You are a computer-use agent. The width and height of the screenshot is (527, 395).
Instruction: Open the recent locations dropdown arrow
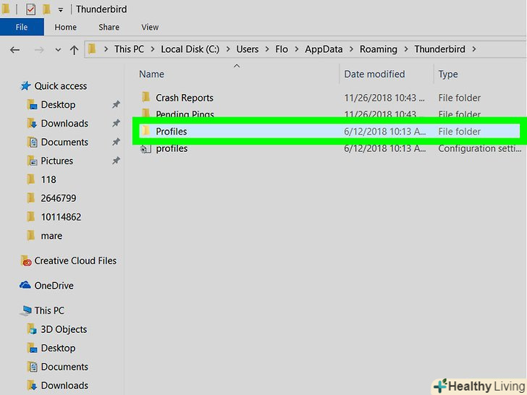58,50
